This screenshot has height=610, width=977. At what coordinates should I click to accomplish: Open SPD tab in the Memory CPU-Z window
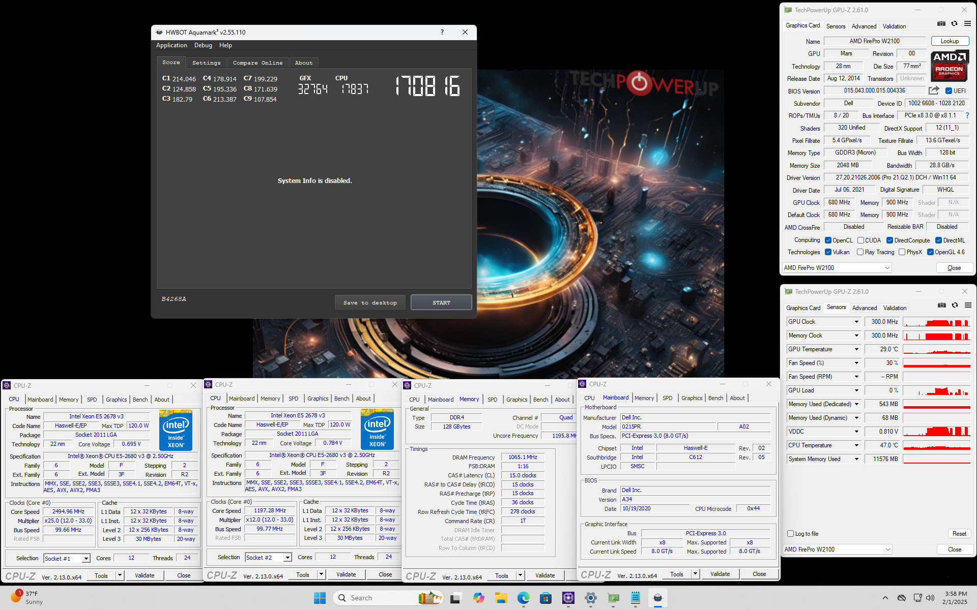(492, 400)
